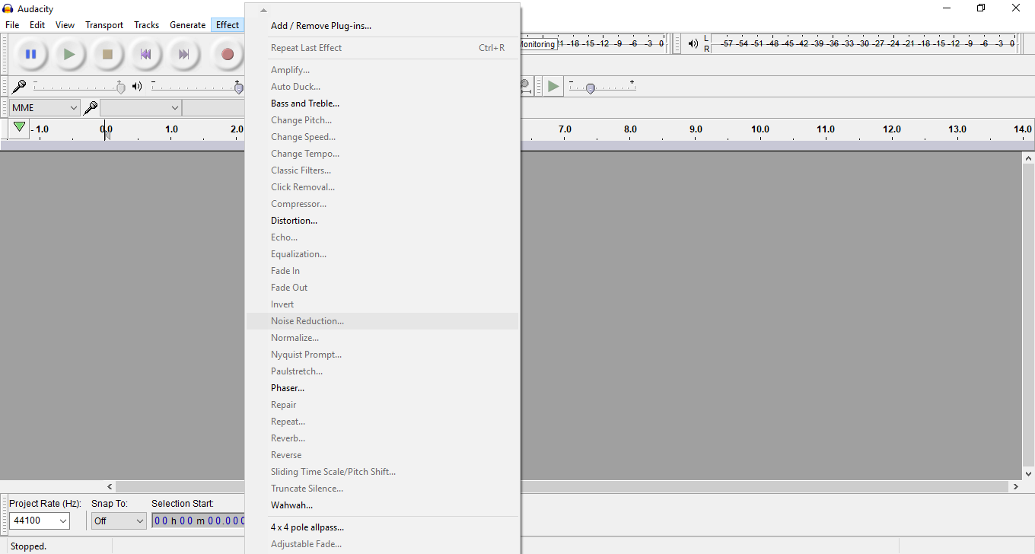Choose Add / Remove Plug-ins...
This screenshot has height=554, width=1035.
pyautogui.click(x=382, y=26)
